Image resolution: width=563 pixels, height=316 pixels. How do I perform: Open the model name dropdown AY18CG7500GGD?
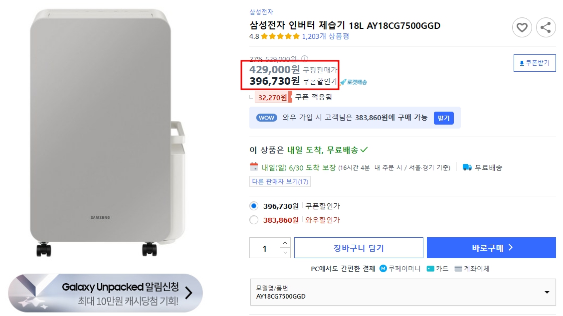(402, 292)
